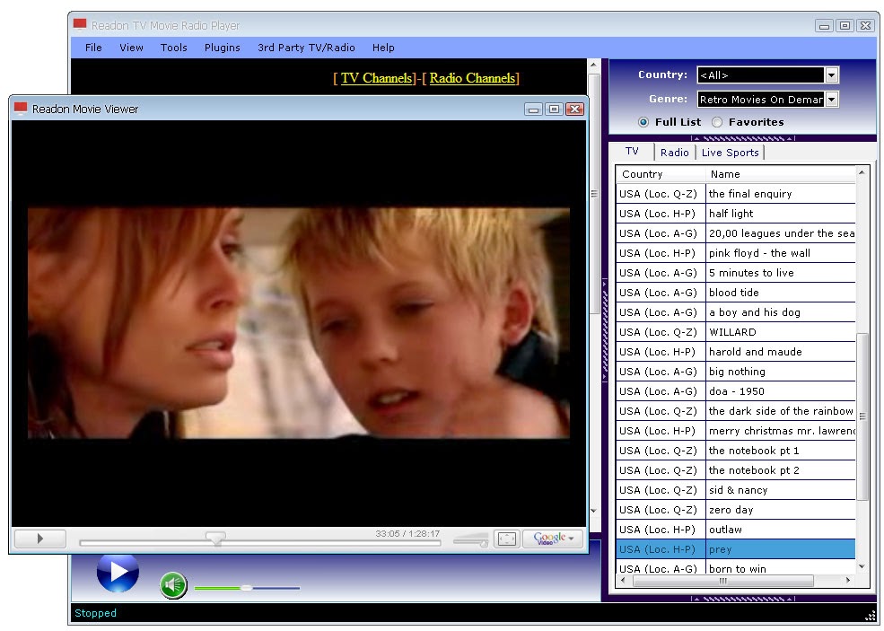The width and height of the screenshot is (884, 631).
Task: Adjust the movie viewer's small volume slider
Action: pyautogui.click(x=471, y=540)
